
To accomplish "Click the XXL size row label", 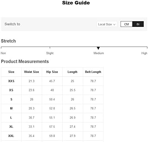I will click(11, 136).
